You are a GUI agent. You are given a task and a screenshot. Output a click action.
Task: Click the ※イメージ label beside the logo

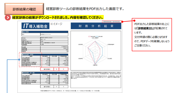point(56,24)
